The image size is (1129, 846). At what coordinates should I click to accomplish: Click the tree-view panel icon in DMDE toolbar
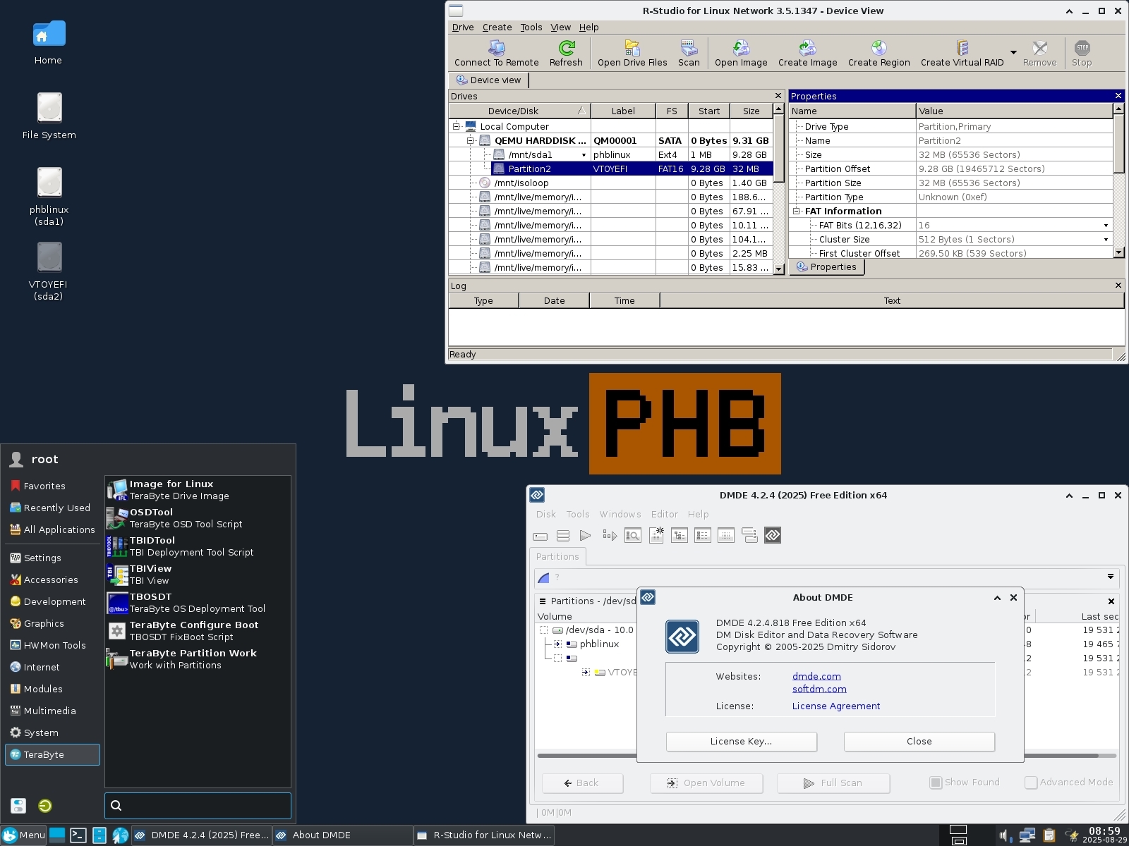[x=680, y=536]
